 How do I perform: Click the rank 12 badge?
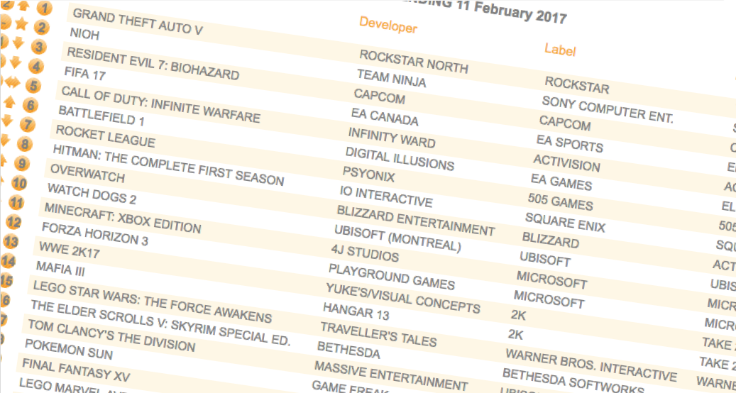pos(13,222)
